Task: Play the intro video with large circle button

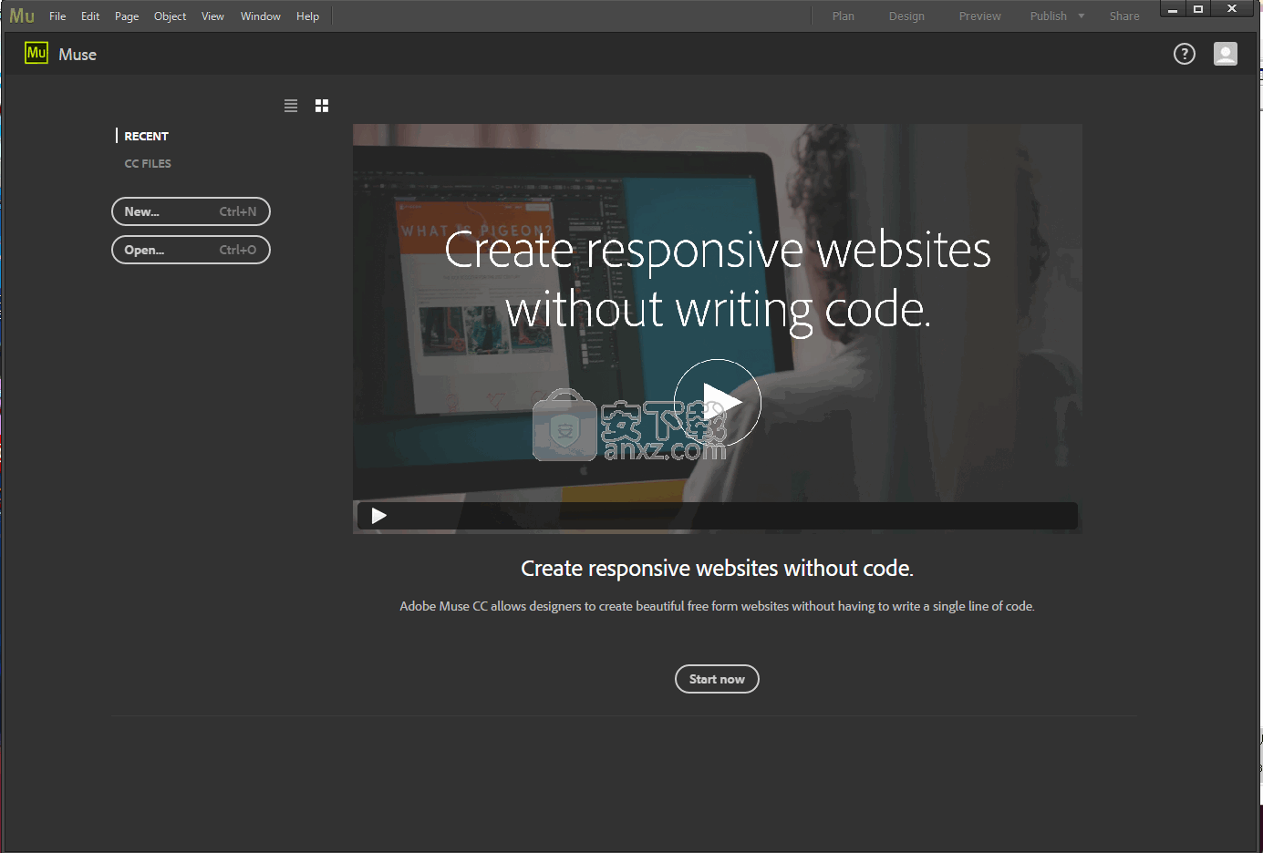Action: [718, 402]
